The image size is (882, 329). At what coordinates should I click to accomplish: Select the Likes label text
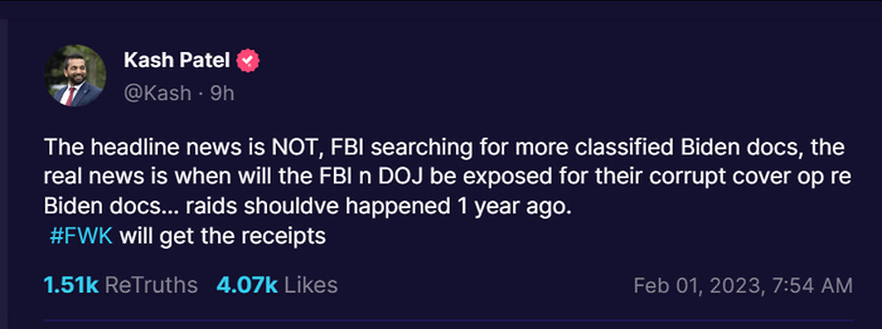point(311,285)
